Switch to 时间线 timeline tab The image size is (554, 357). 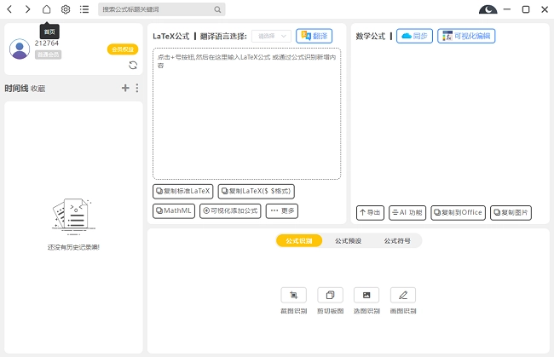point(16,89)
